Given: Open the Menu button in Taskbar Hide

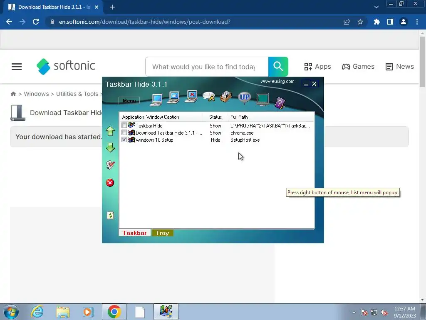Looking at the screenshot, I should [129, 101].
